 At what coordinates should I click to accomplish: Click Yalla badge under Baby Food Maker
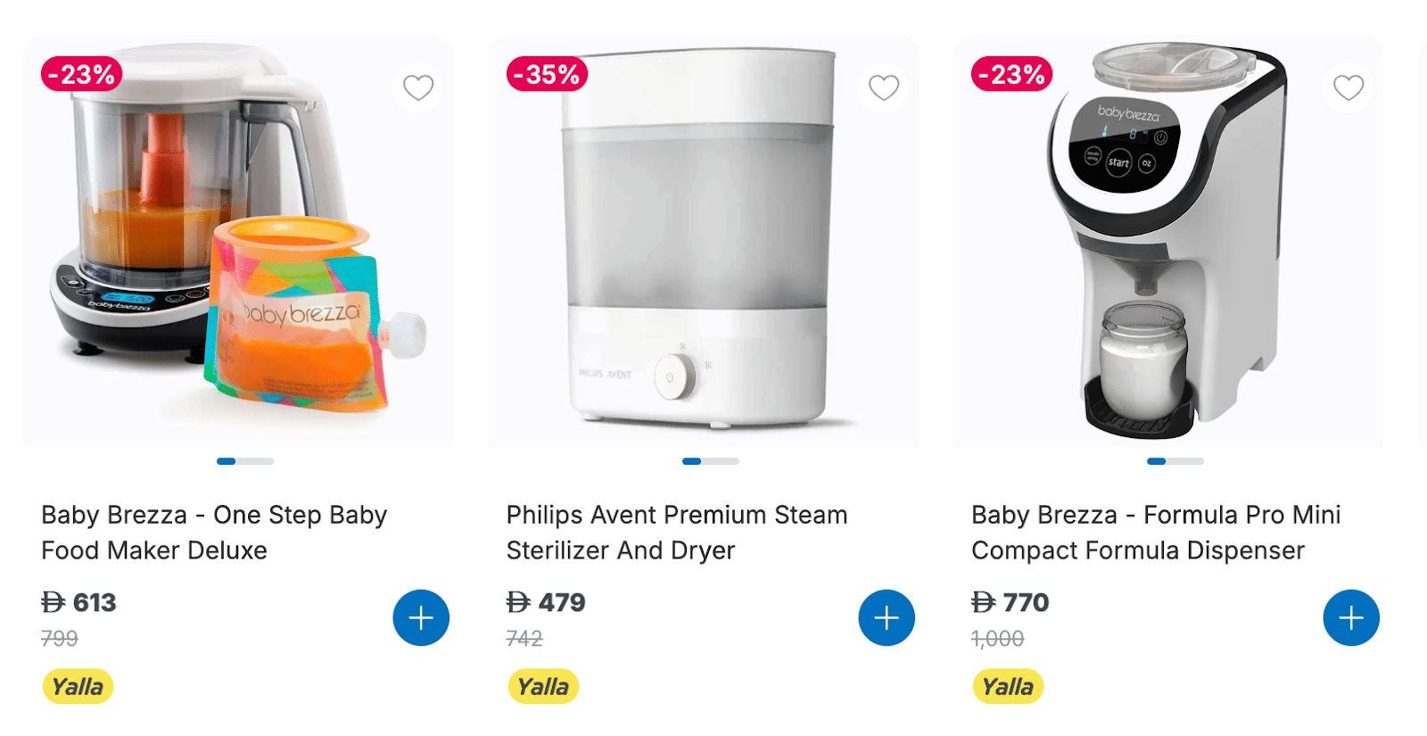[x=78, y=687]
